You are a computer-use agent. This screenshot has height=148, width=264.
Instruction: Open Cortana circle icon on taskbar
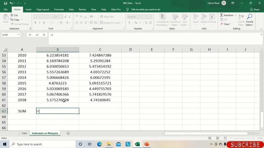coord(80,144)
